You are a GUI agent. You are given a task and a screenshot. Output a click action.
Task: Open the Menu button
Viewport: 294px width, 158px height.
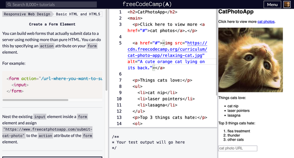tap(272, 5)
